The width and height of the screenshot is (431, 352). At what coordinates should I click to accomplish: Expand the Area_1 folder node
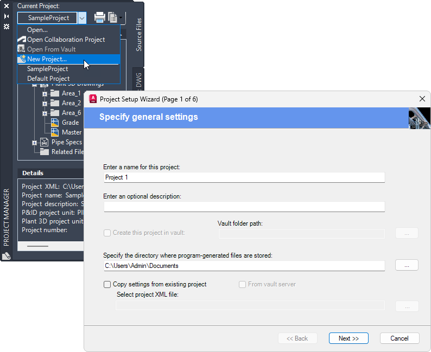pos(45,94)
